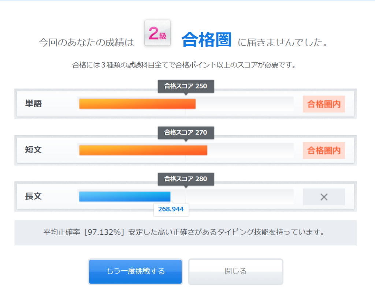Click the 合格スコア 270 marker

[186, 132]
